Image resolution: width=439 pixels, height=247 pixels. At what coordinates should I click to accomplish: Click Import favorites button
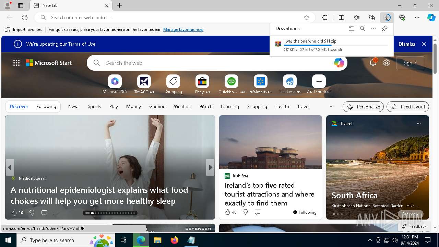tap(23, 30)
